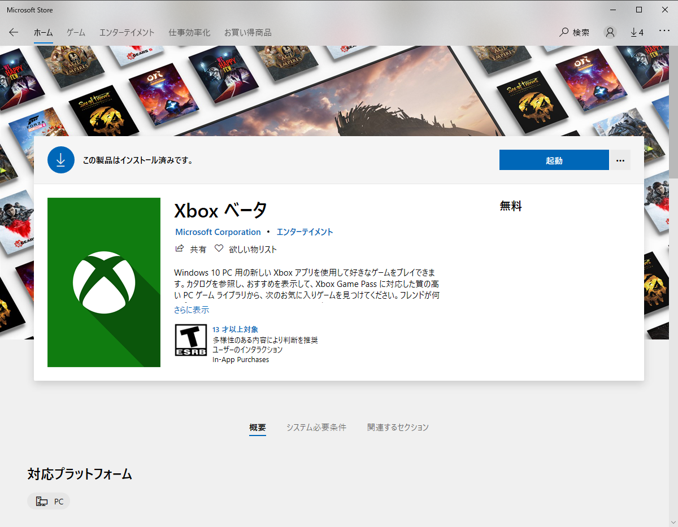Click この製品はインストール済みです text
This screenshot has height=527, width=678.
138,160
